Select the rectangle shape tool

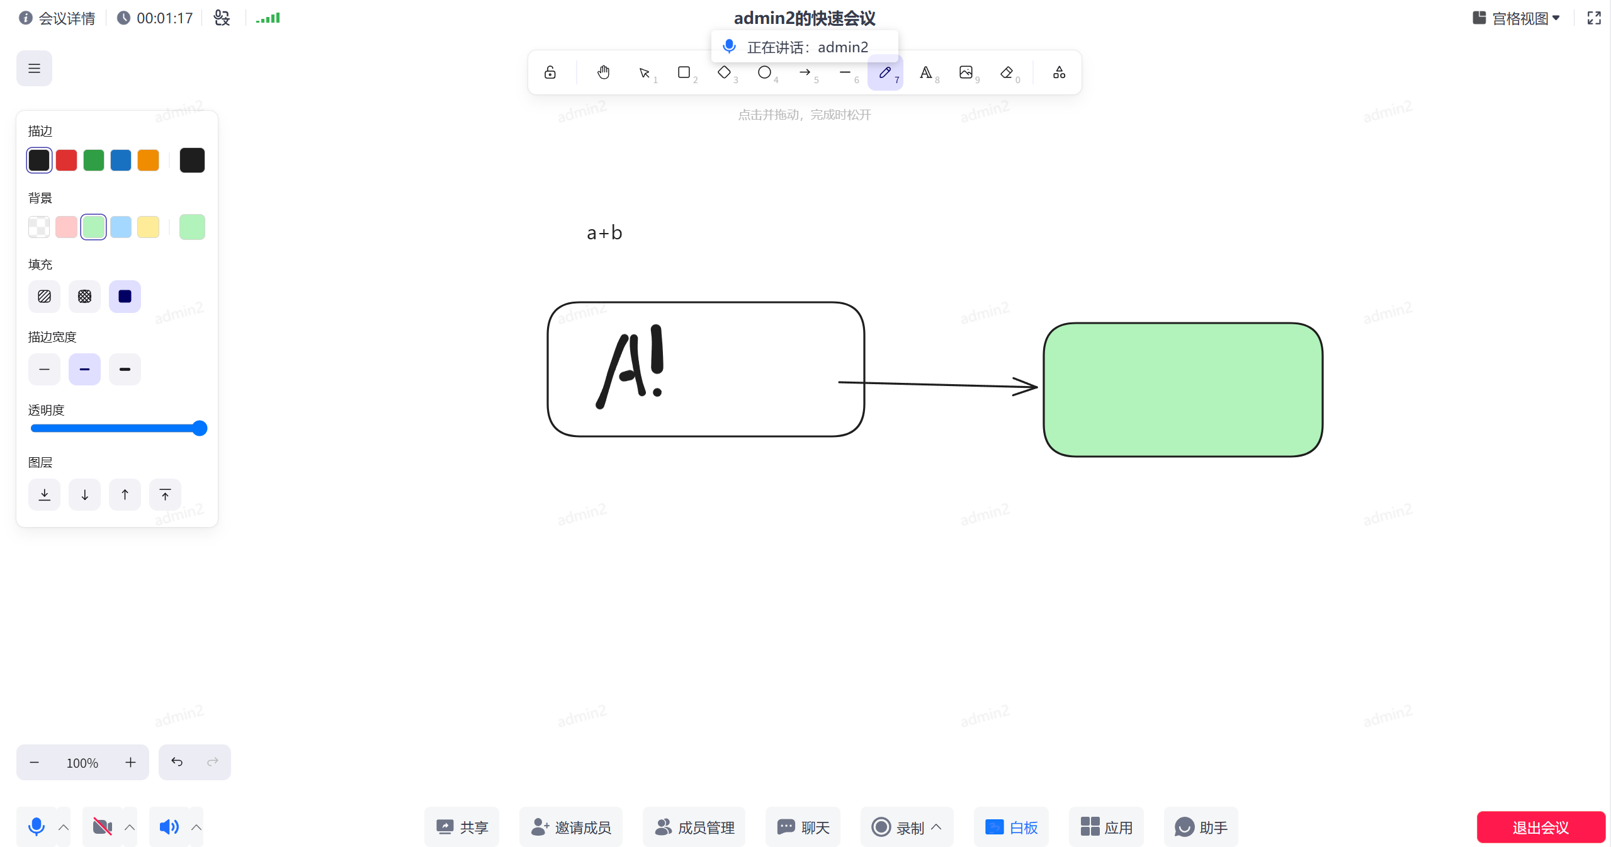[x=684, y=72]
